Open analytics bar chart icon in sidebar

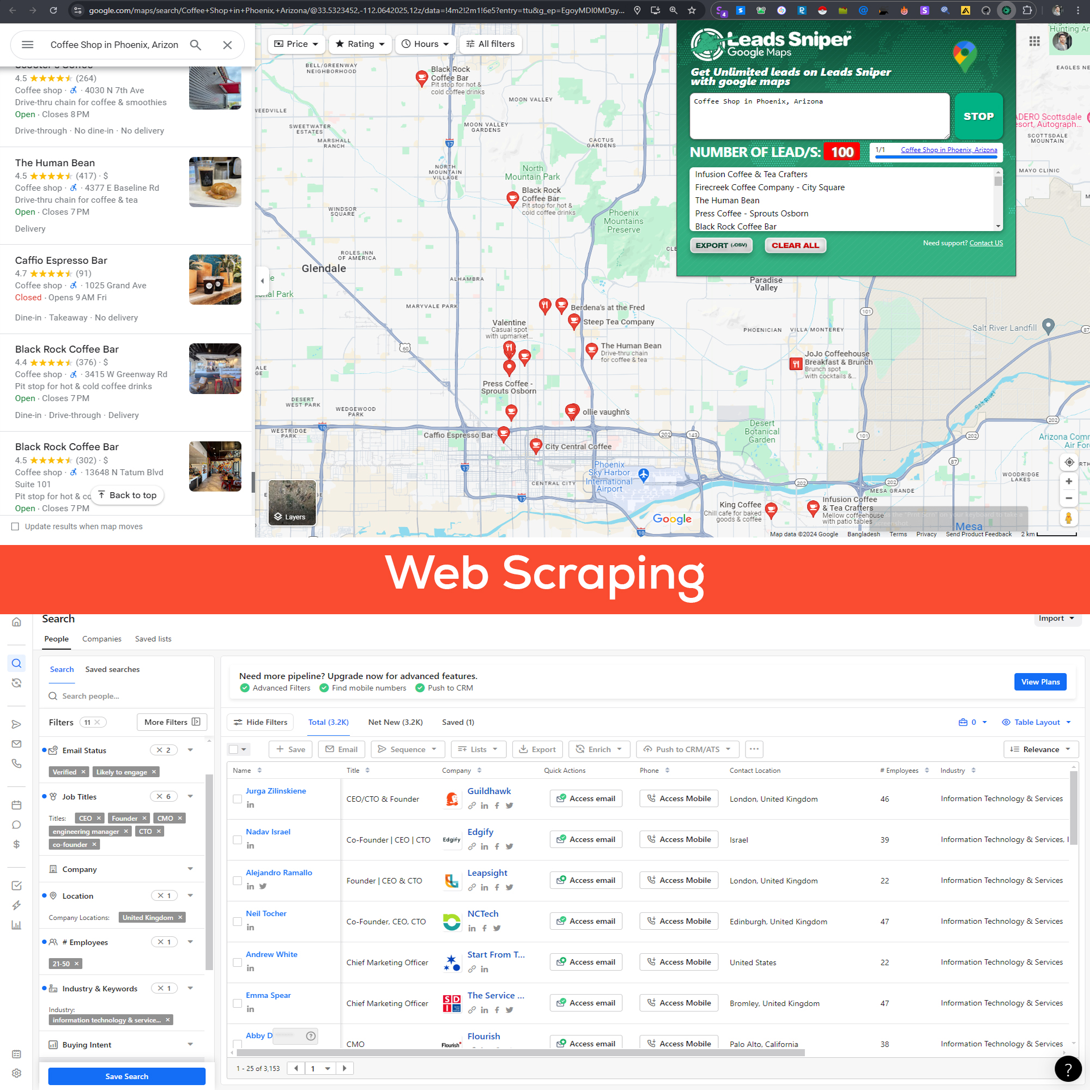16,925
